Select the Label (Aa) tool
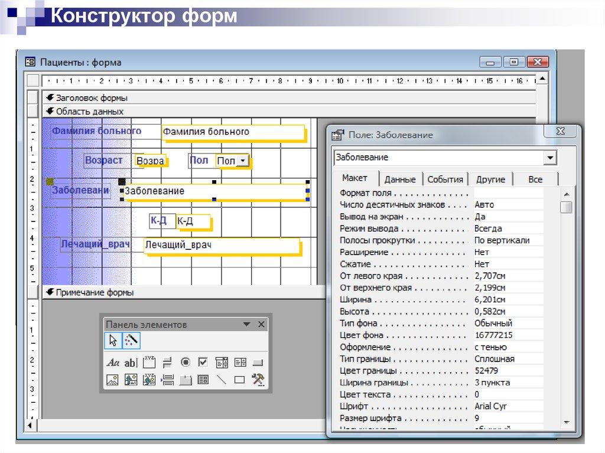605x453 pixels. pyautogui.click(x=112, y=362)
